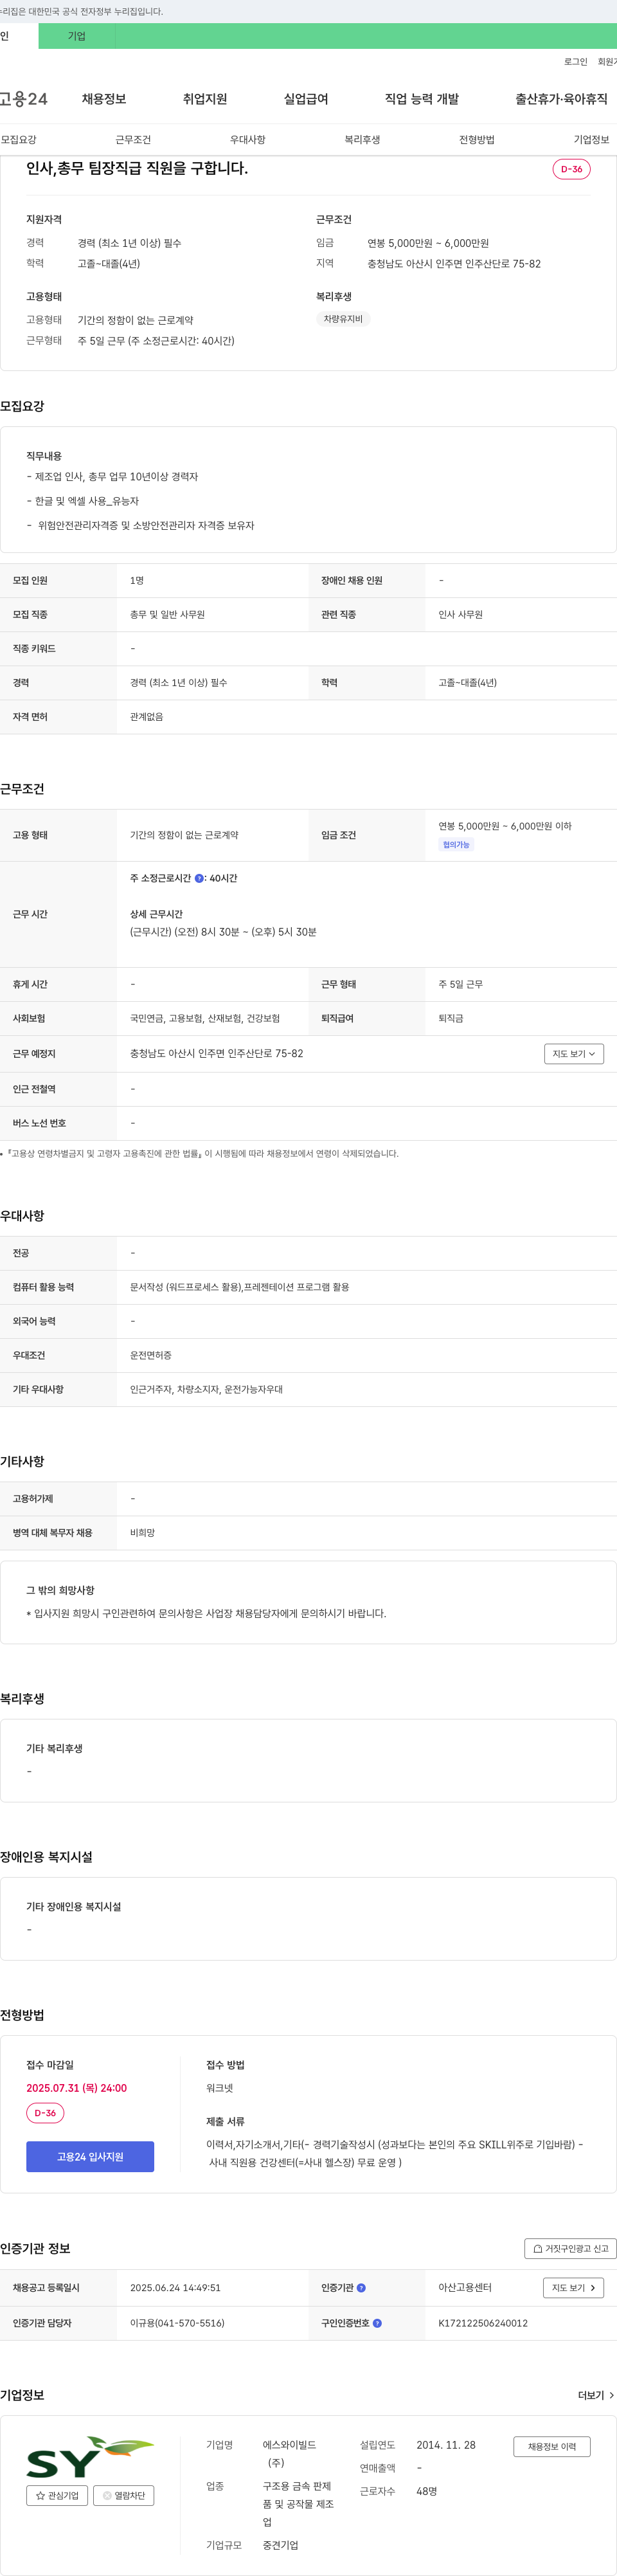Click the 열람차단 button
This screenshot has height=2576, width=617.
[x=124, y=2496]
